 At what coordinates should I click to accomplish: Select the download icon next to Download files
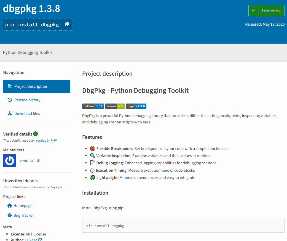[9, 113]
